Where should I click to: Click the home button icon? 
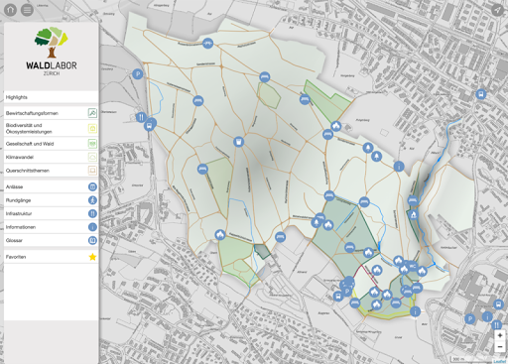point(11,10)
